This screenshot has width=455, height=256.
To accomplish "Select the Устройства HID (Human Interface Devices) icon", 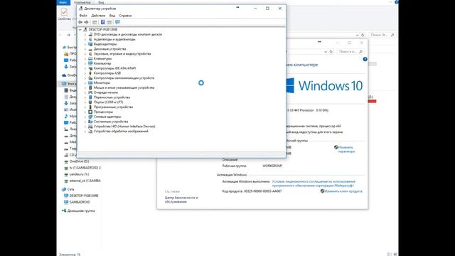I will [x=90, y=127].
